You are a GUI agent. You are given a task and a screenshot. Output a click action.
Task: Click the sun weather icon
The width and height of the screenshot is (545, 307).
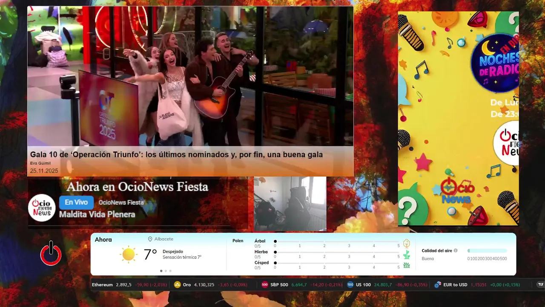pos(128,255)
